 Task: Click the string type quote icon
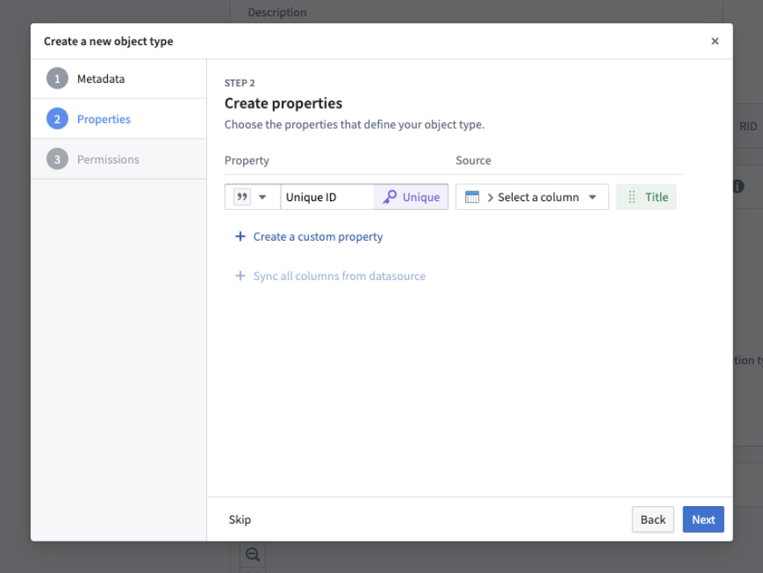click(x=241, y=197)
